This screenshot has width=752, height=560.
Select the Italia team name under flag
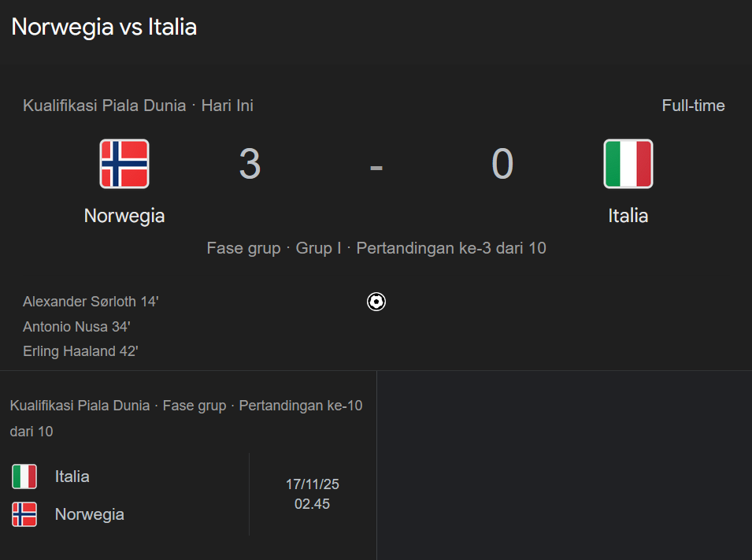point(628,216)
